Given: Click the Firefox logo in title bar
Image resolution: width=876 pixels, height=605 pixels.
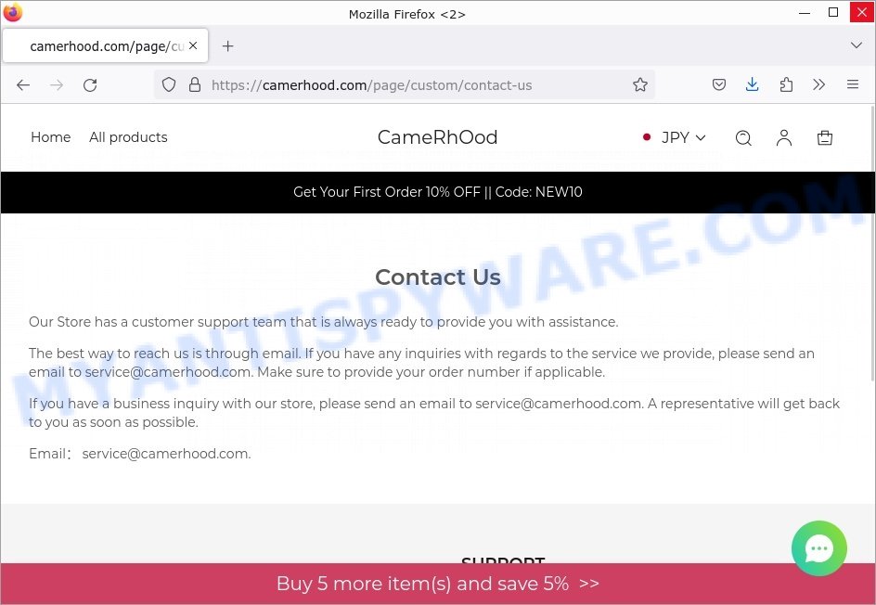Looking at the screenshot, I should pos(12,12).
